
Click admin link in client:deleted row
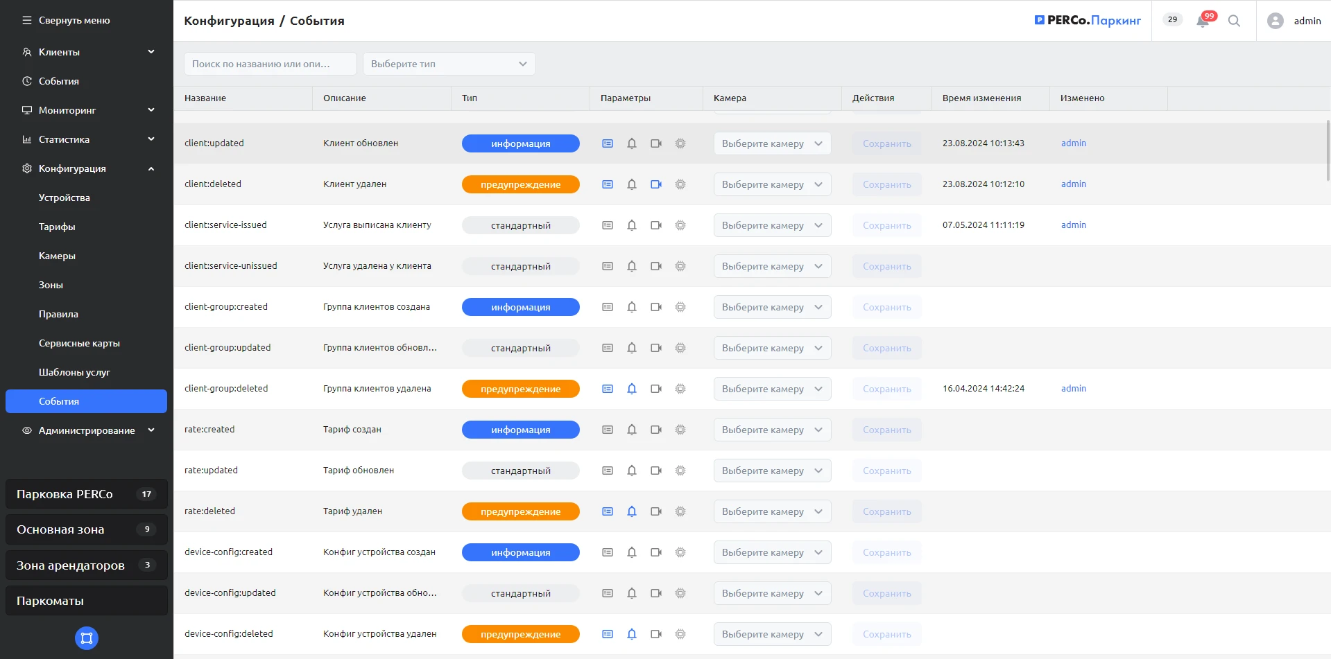[x=1073, y=184]
